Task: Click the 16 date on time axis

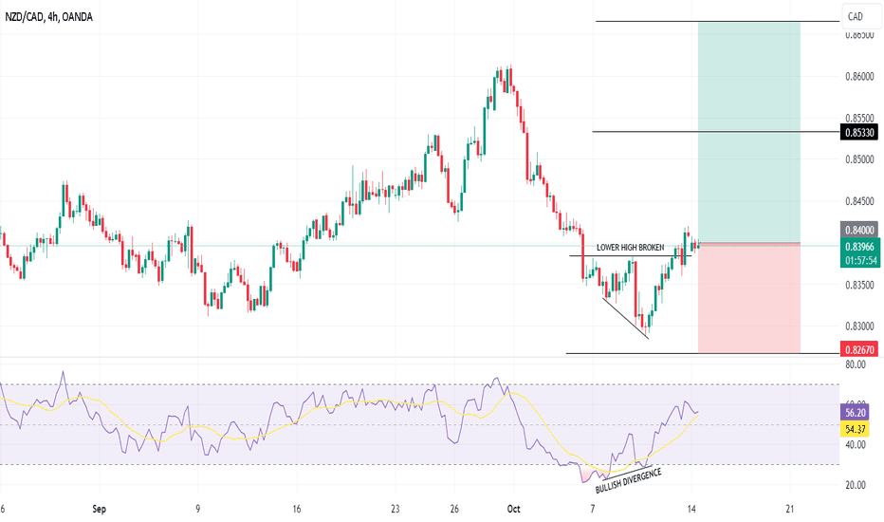Action: pos(297,509)
